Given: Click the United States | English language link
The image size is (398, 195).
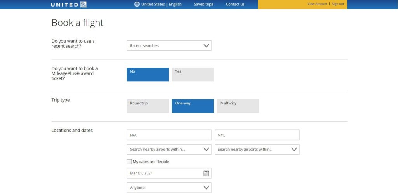Looking at the screenshot, I should 161,4.
